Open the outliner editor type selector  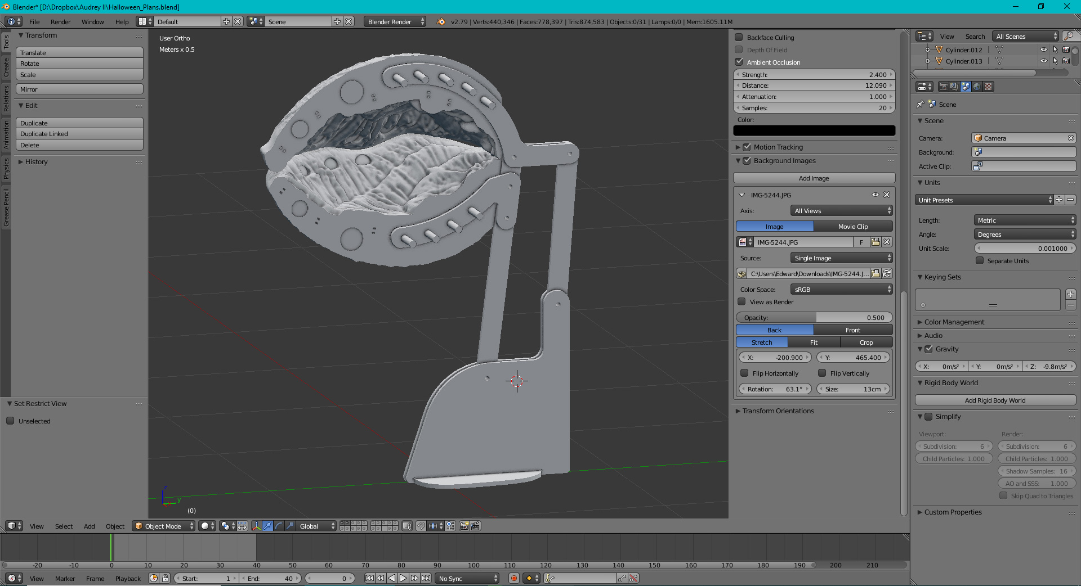click(x=924, y=37)
